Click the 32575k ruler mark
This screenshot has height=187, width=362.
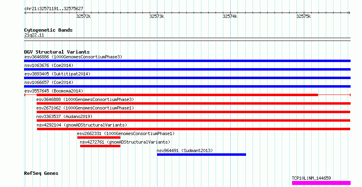pyautogui.click(x=303, y=16)
